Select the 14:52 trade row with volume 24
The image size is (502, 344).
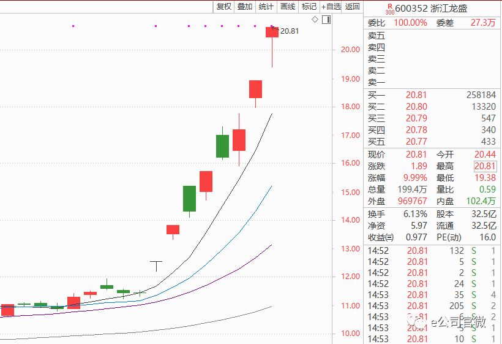[432, 284]
